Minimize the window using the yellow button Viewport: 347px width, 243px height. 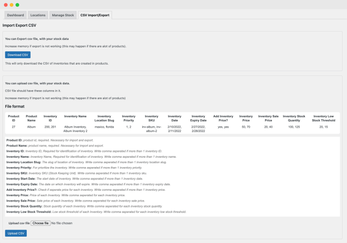tap(11, 4)
